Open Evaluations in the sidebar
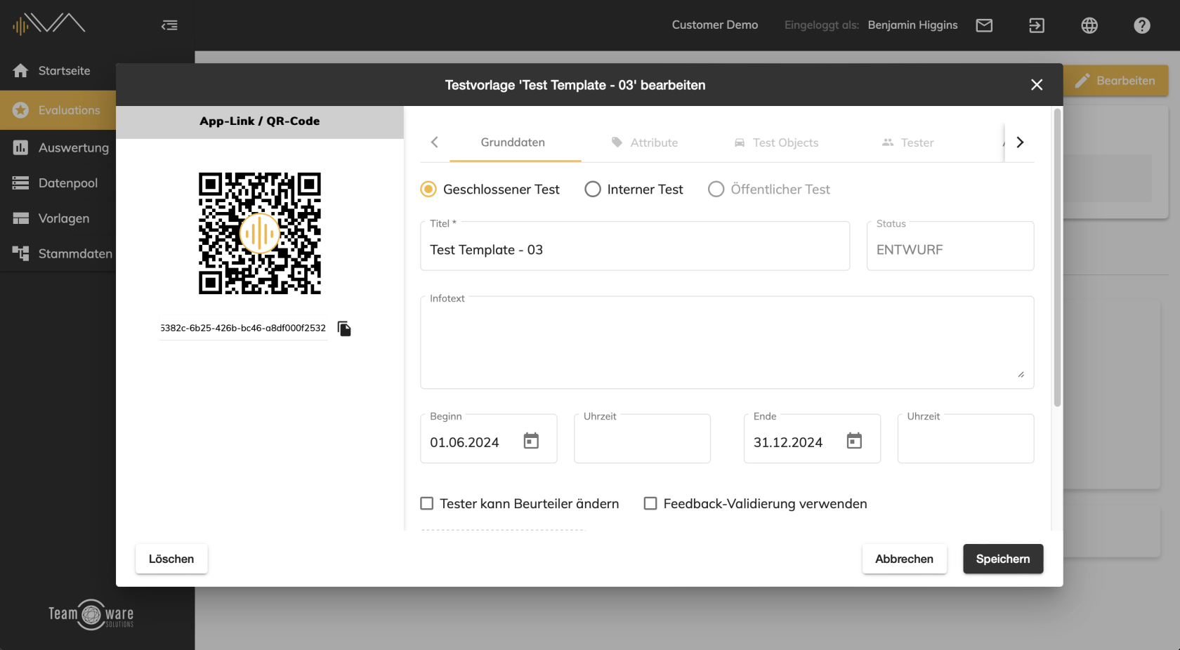 click(69, 110)
